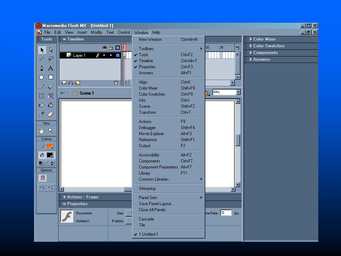The height and width of the screenshot is (256, 341).
Task: Expand the Answers panel
Action: [x=250, y=59]
